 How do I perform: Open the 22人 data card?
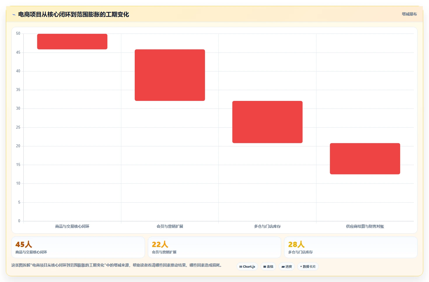click(214, 247)
